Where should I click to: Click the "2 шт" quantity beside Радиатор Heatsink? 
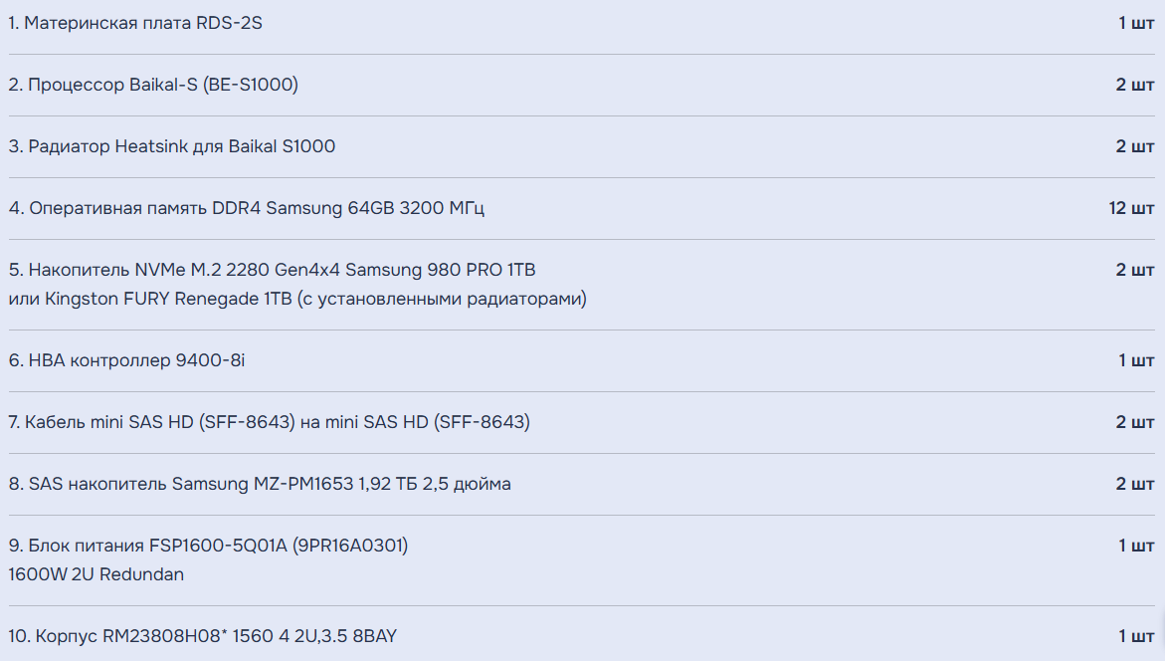click(1135, 146)
